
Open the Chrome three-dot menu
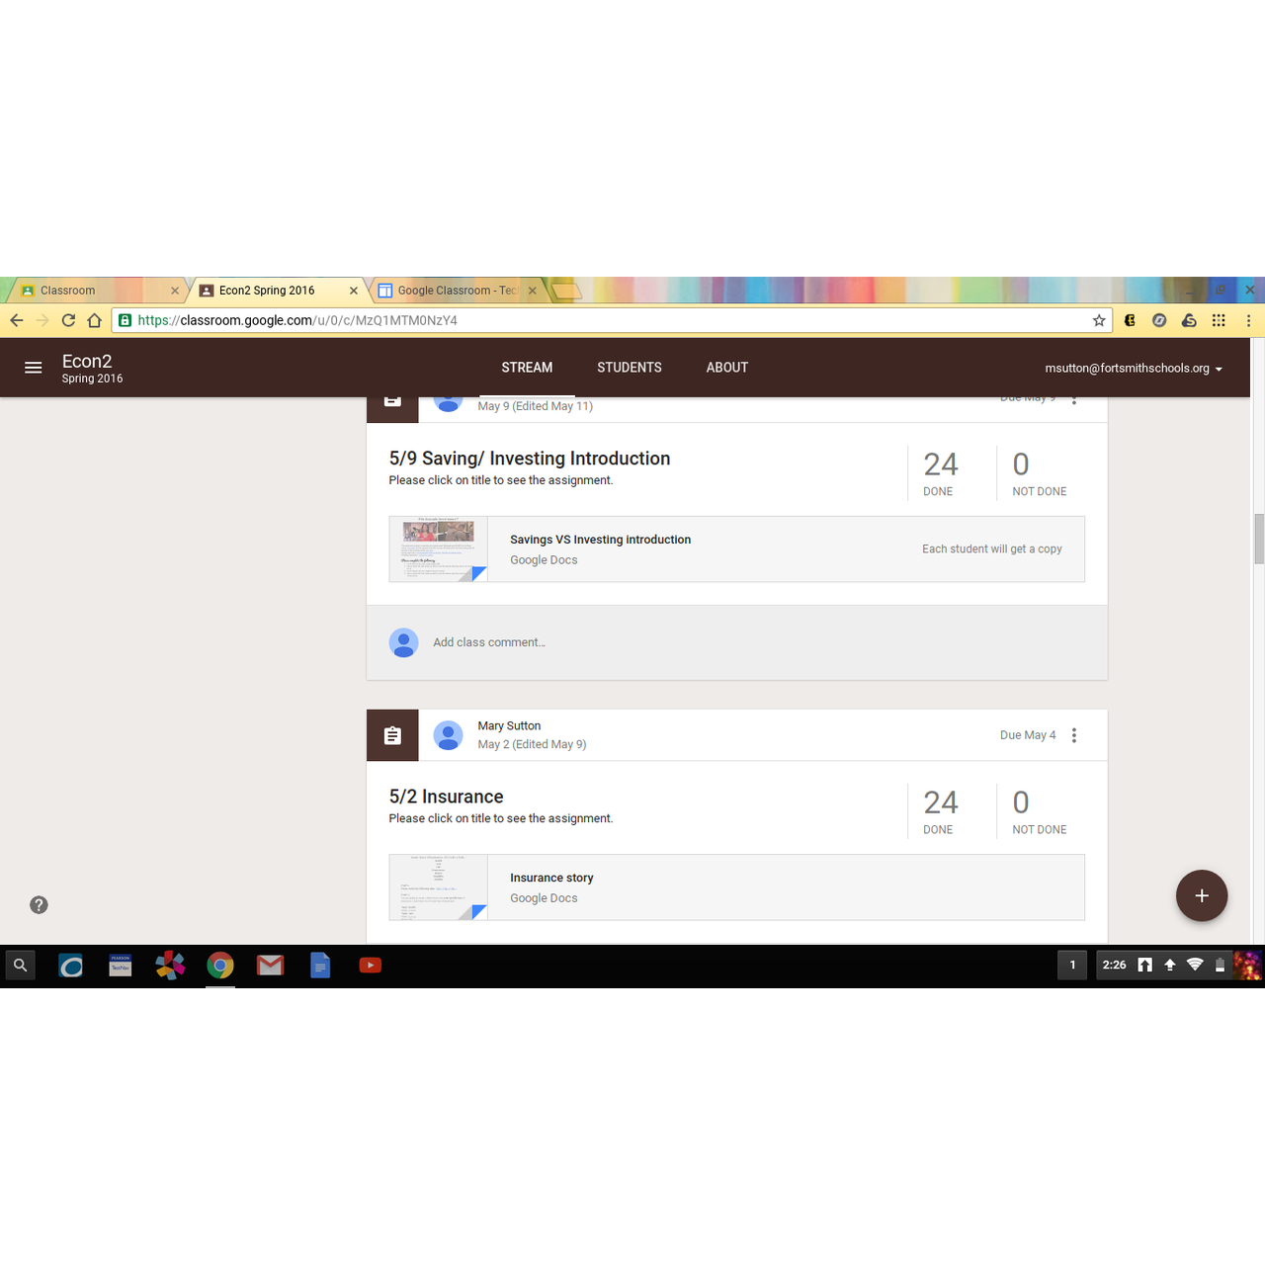[1248, 320]
